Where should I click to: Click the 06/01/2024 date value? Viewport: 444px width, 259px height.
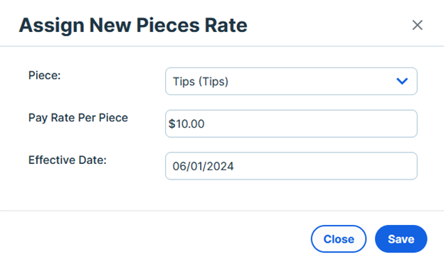[203, 166]
